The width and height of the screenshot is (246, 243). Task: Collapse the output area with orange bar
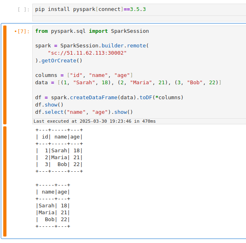point(5,181)
